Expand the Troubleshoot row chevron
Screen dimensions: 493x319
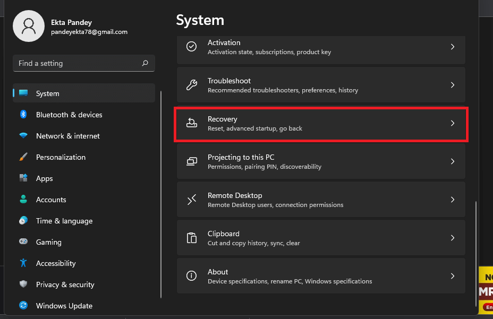pyautogui.click(x=453, y=85)
